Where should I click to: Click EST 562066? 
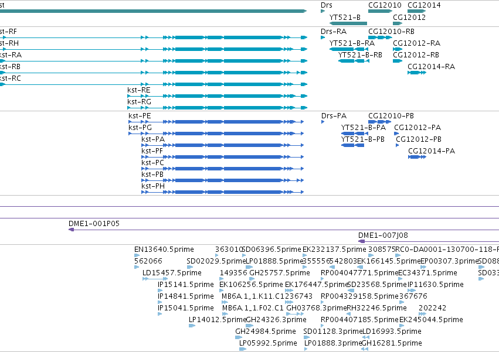tap(137, 267)
